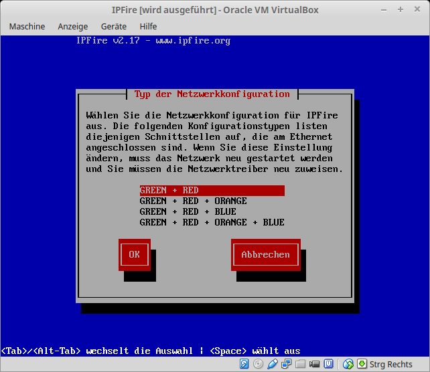This screenshot has width=430, height=372.
Task: Click the video capture status icon
Action: coord(314,364)
